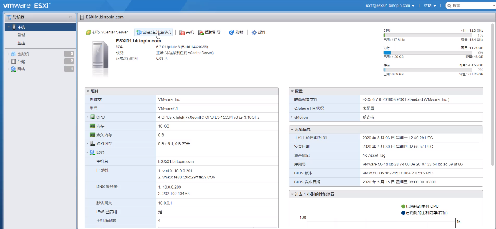The image size is (496, 229).
Task: Click BIOS version VMW71.00V value
Action: 398,173
